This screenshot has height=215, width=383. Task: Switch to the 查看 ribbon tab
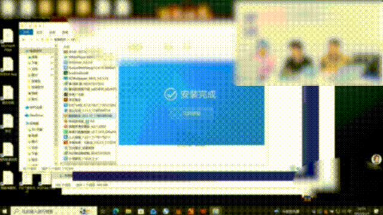[x=65, y=32]
